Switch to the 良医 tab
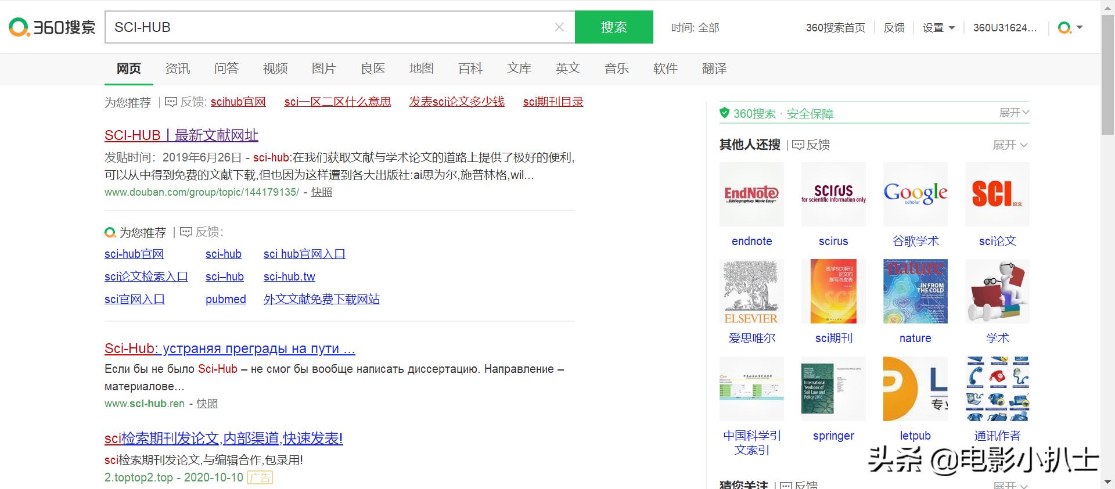Screen dimensions: 1115x489 tap(373, 69)
